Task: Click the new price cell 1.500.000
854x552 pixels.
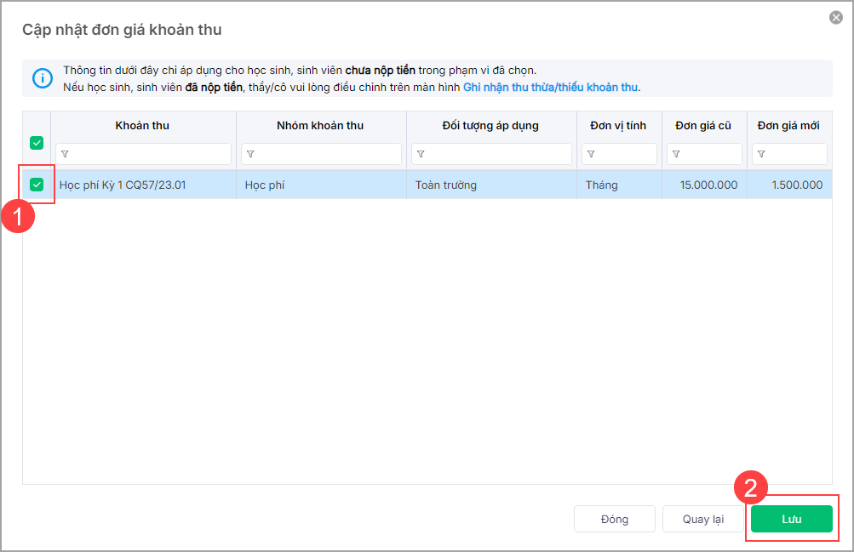Action: coord(796,185)
